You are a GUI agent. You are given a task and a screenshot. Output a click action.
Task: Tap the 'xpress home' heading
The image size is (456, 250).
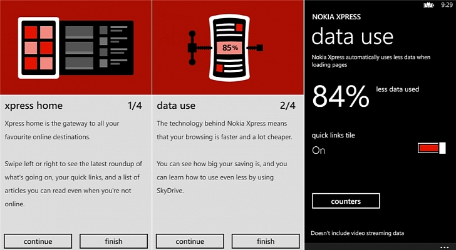tap(33, 106)
